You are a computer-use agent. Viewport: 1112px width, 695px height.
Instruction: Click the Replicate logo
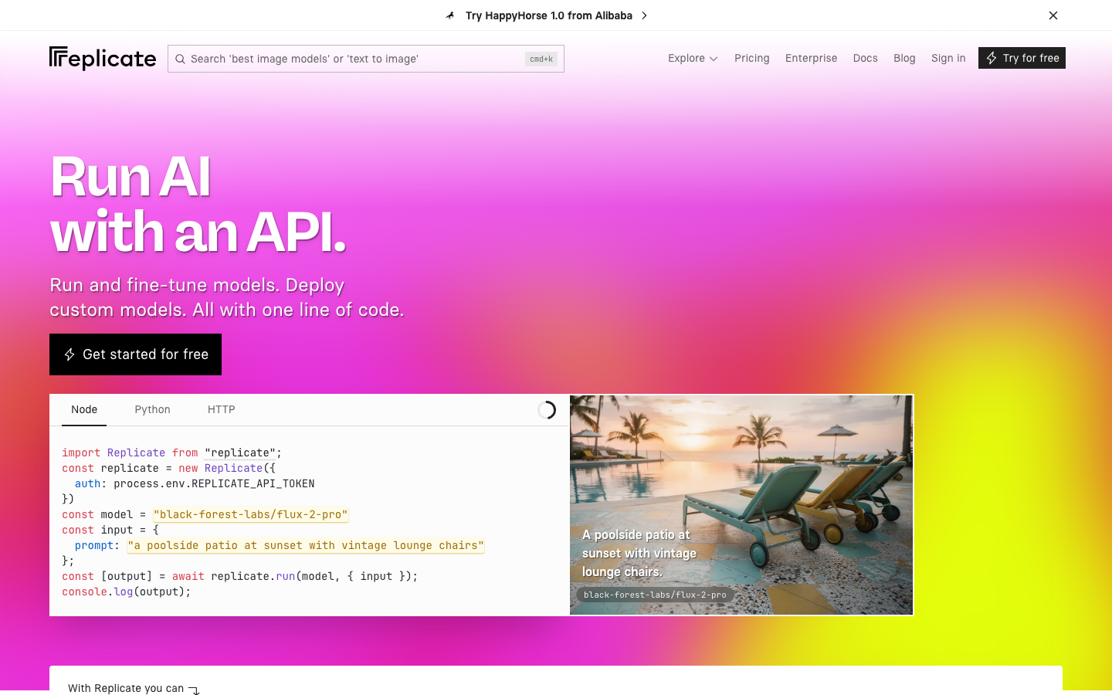[103, 59]
